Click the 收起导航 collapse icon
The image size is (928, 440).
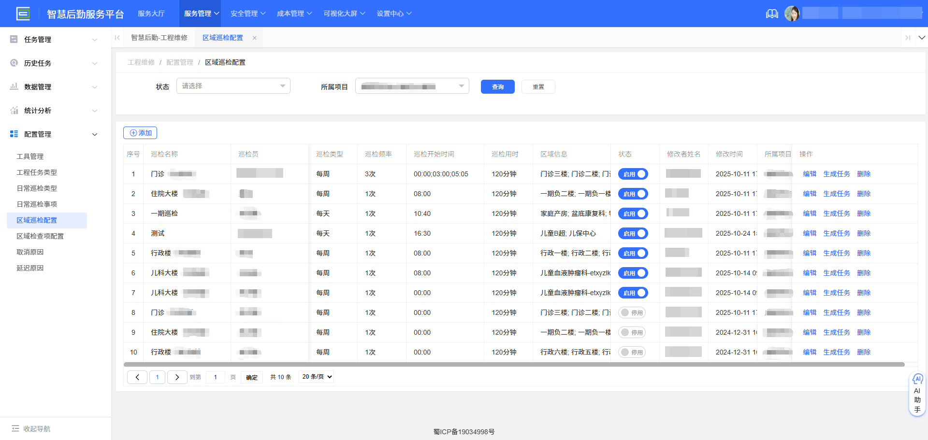pyautogui.click(x=15, y=428)
